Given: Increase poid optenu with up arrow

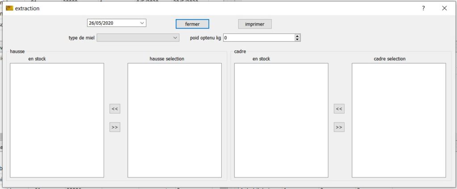Looking at the screenshot, I should click(x=298, y=36).
